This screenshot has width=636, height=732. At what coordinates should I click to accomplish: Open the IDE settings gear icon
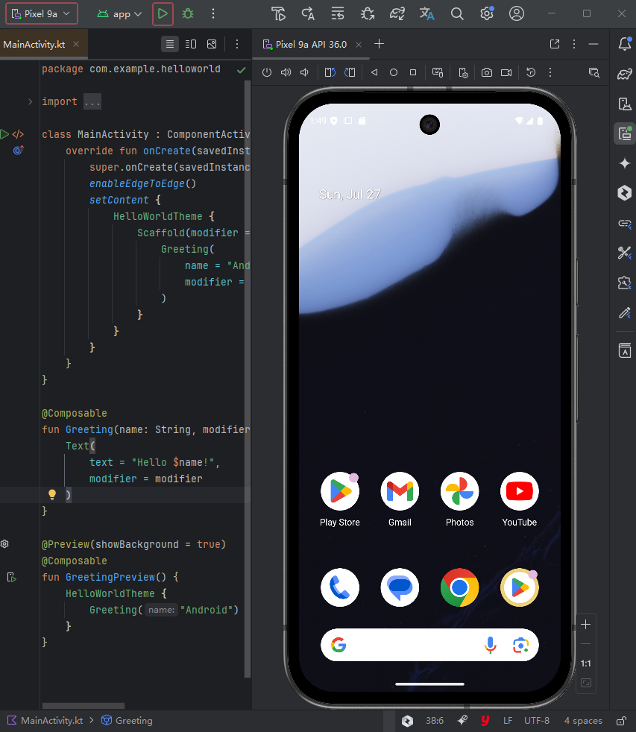pyautogui.click(x=487, y=13)
